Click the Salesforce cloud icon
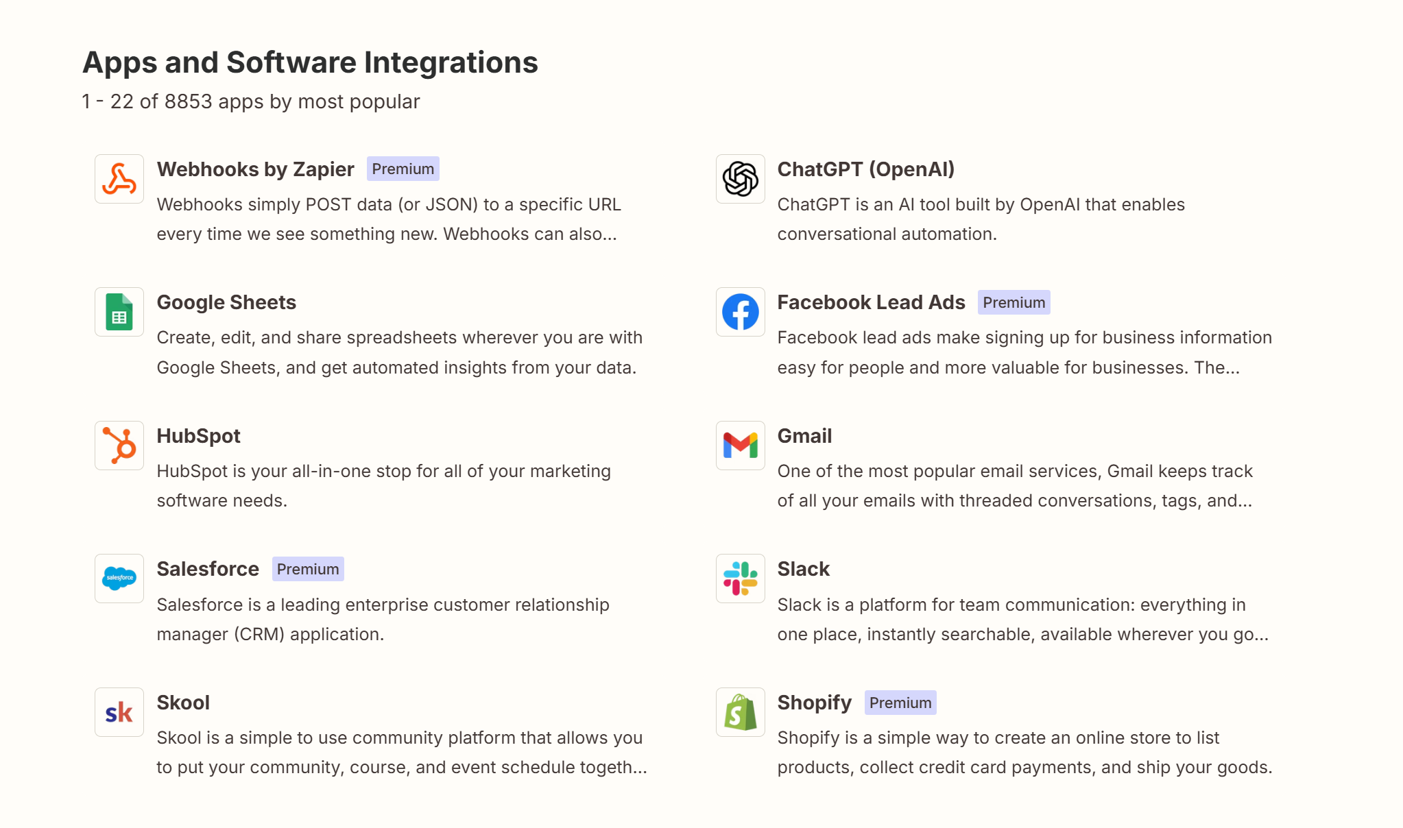This screenshot has height=828, width=1403. pyautogui.click(x=119, y=579)
